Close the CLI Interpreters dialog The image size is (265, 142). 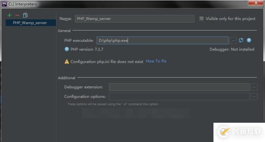tap(256, 3)
